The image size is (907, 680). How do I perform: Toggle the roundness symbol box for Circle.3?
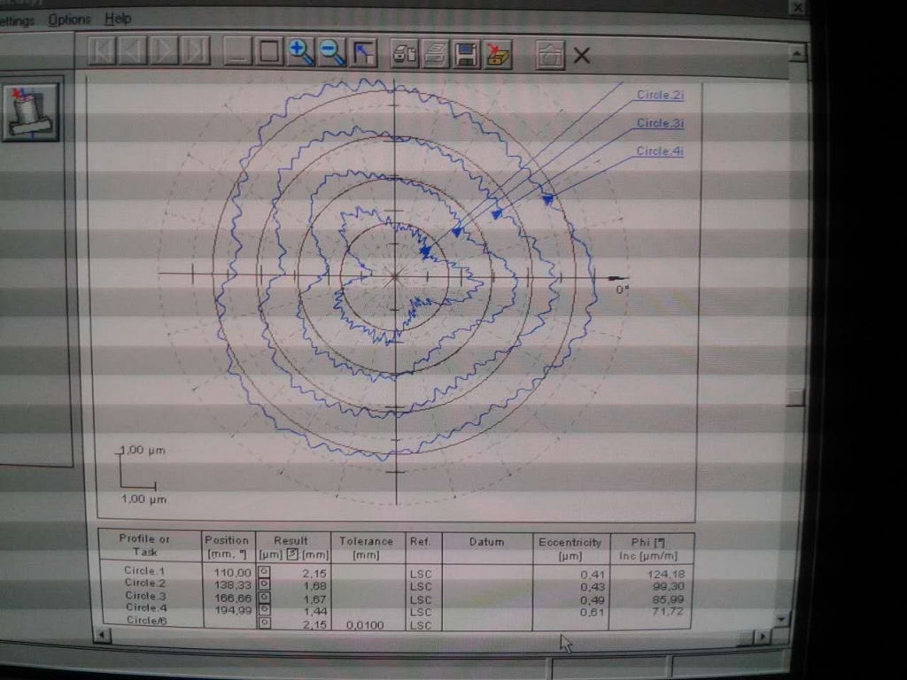coord(263,599)
